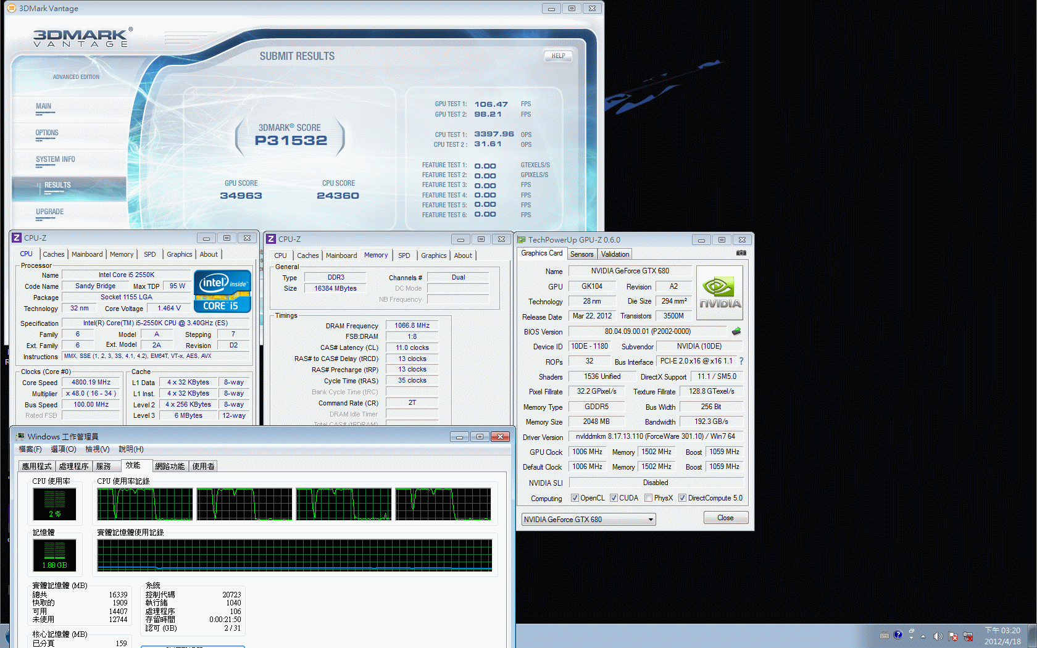Switch to 應用程式 tab in Task Manager
The height and width of the screenshot is (648, 1037).
pos(37,467)
